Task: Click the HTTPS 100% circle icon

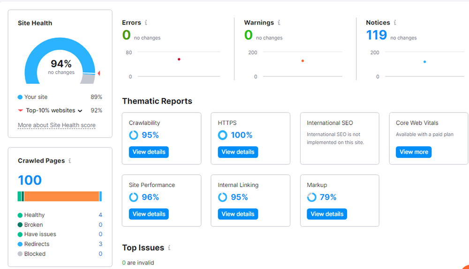Action: (223, 135)
